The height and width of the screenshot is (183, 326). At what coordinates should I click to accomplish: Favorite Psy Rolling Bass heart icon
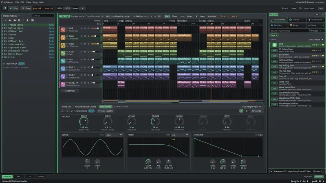pyautogui.click(x=323, y=67)
